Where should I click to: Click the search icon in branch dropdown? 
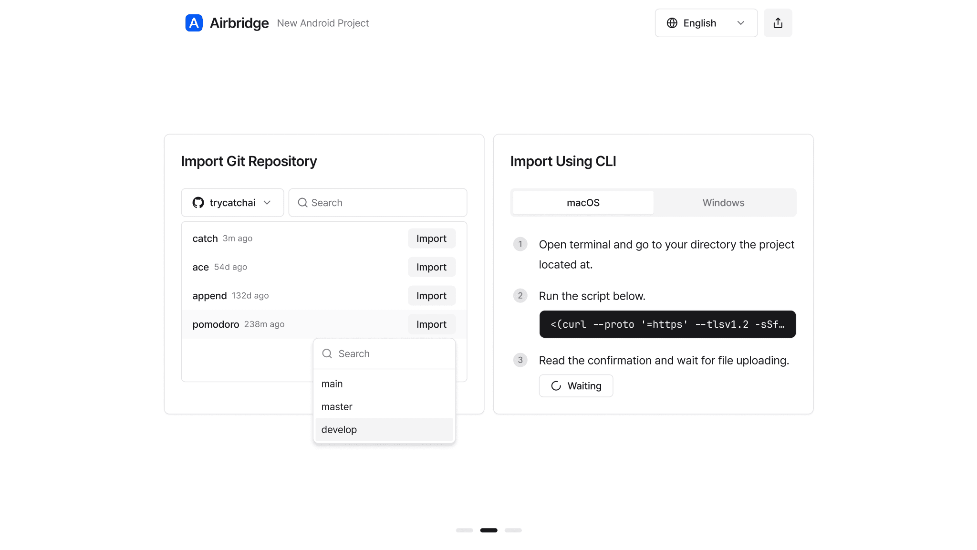coord(327,353)
